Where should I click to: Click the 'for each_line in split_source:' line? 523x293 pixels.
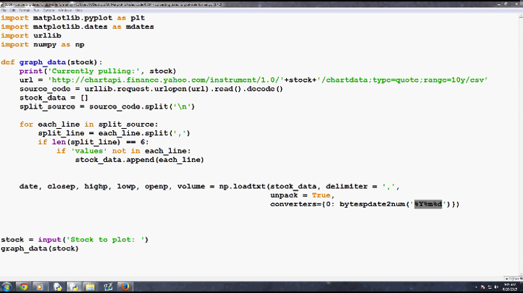(88, 124)
